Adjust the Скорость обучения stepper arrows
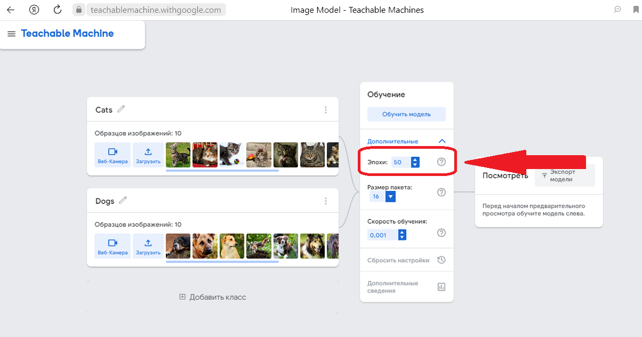The image size is (642, 337). click(402, 235)
